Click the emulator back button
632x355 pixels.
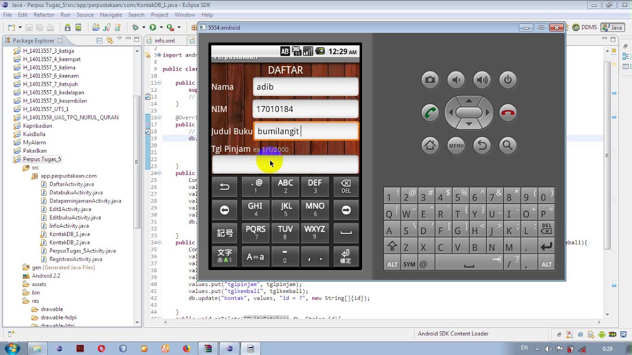coord(482,145)
